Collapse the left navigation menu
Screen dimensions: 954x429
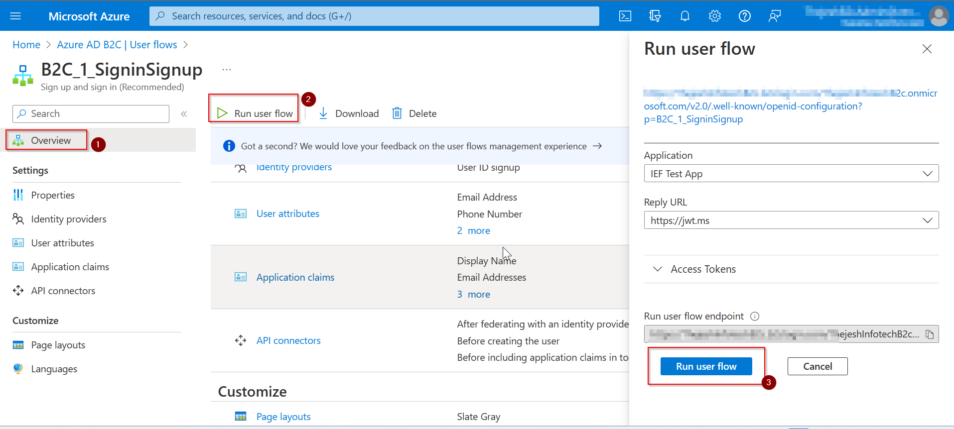[184, 114]
